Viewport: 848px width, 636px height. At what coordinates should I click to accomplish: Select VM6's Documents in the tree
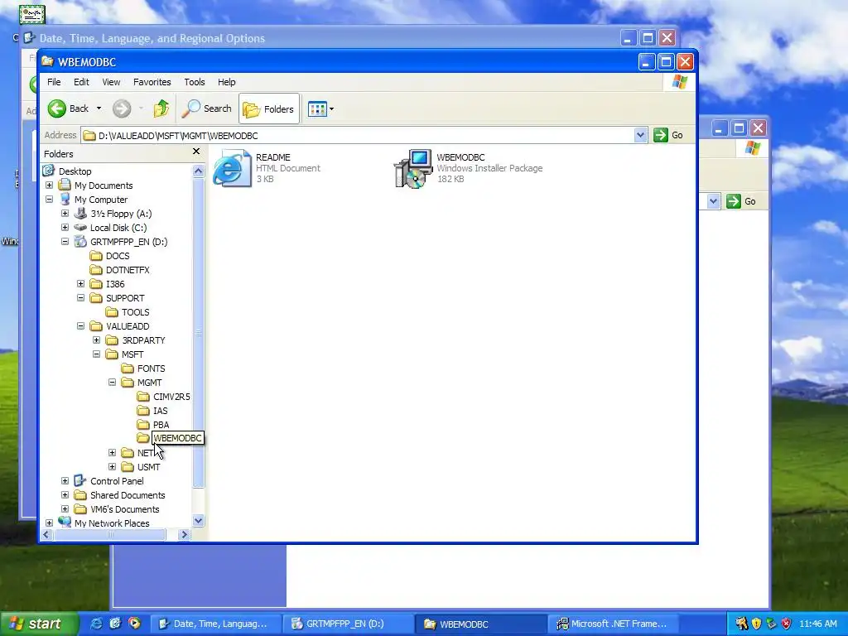(x=125, y=509)
